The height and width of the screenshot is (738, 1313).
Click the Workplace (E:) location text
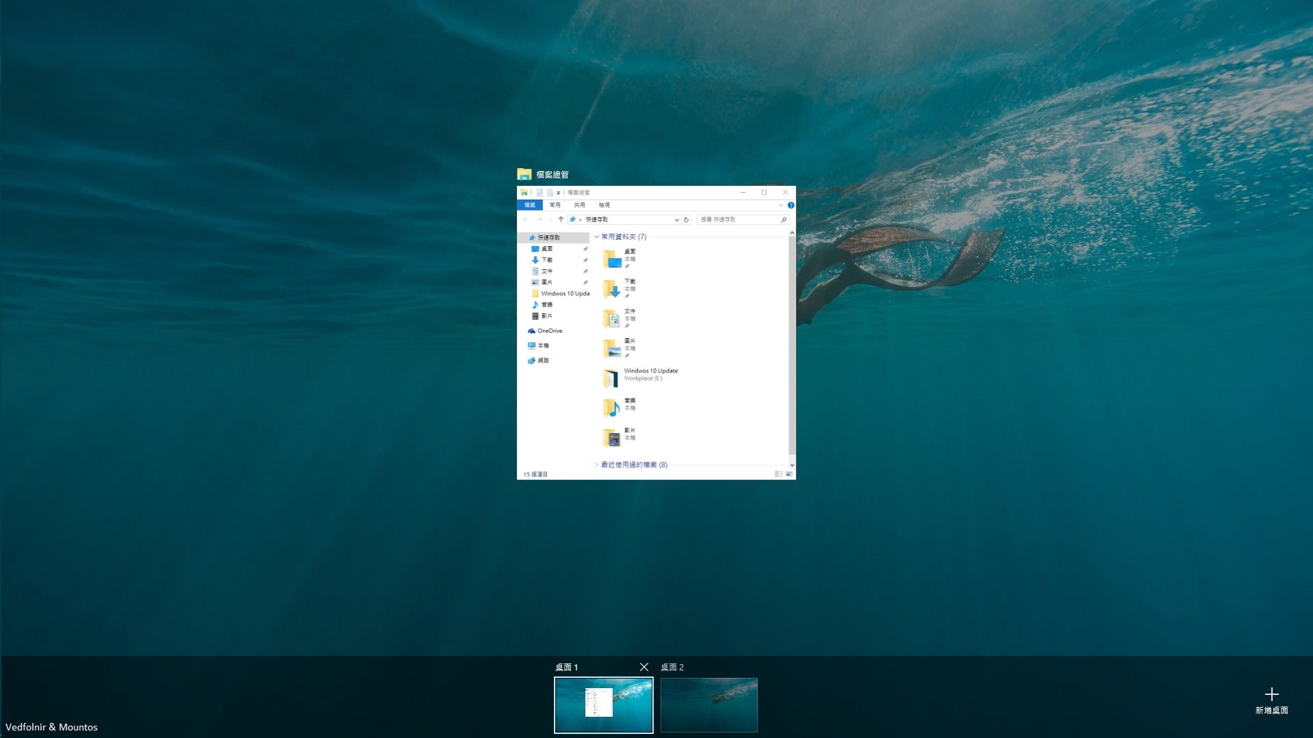pos(643,379)
